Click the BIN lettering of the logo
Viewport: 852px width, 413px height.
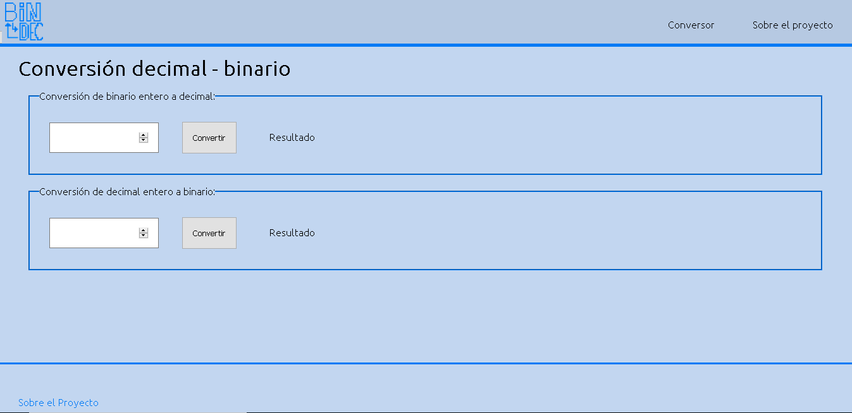(23, 12)
